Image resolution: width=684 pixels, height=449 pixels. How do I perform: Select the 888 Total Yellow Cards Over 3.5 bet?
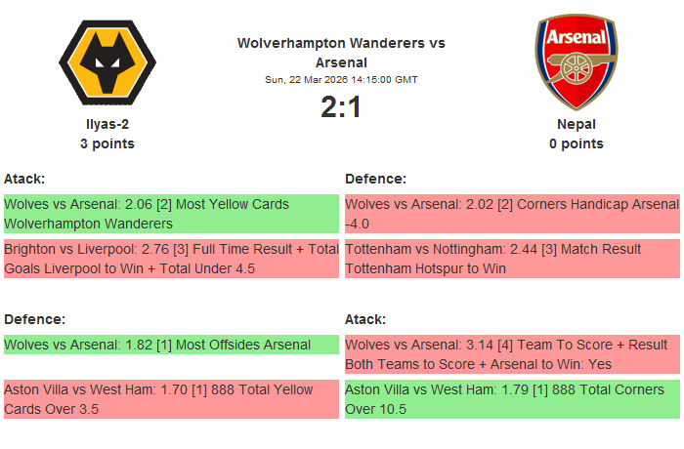coord(171,399)
